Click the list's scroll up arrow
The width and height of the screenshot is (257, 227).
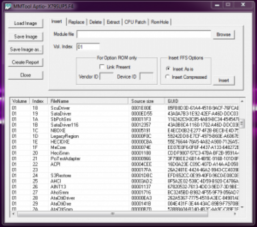coord(242,101)
